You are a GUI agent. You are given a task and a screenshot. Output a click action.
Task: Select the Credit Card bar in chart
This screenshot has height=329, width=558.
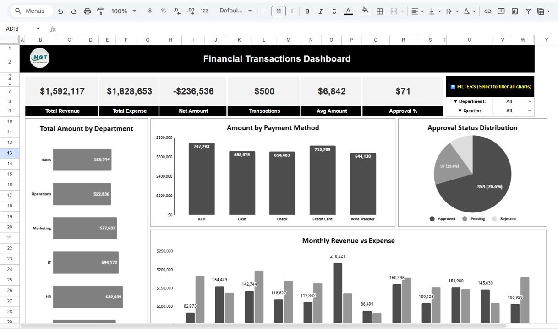[323, 180]
